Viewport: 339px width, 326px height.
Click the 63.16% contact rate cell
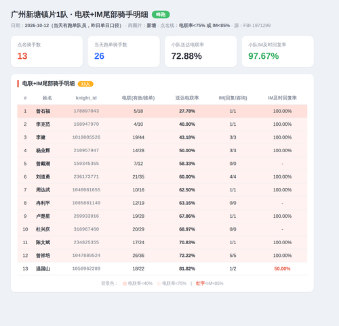[187, 203]
